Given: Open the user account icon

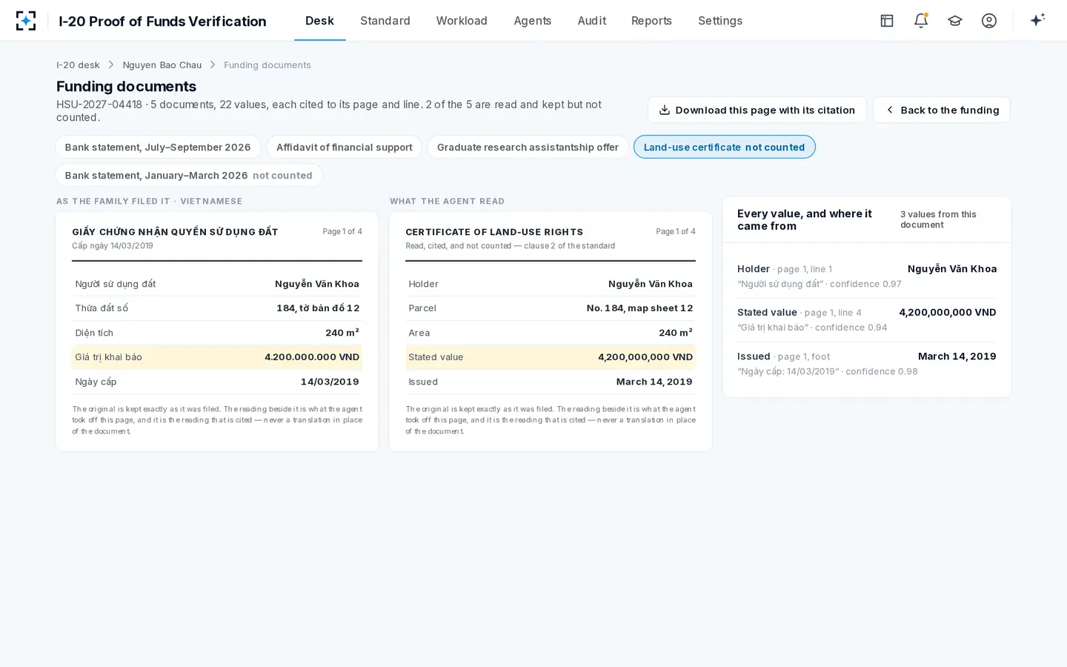Looking at the screenshot, I should 989,21.
